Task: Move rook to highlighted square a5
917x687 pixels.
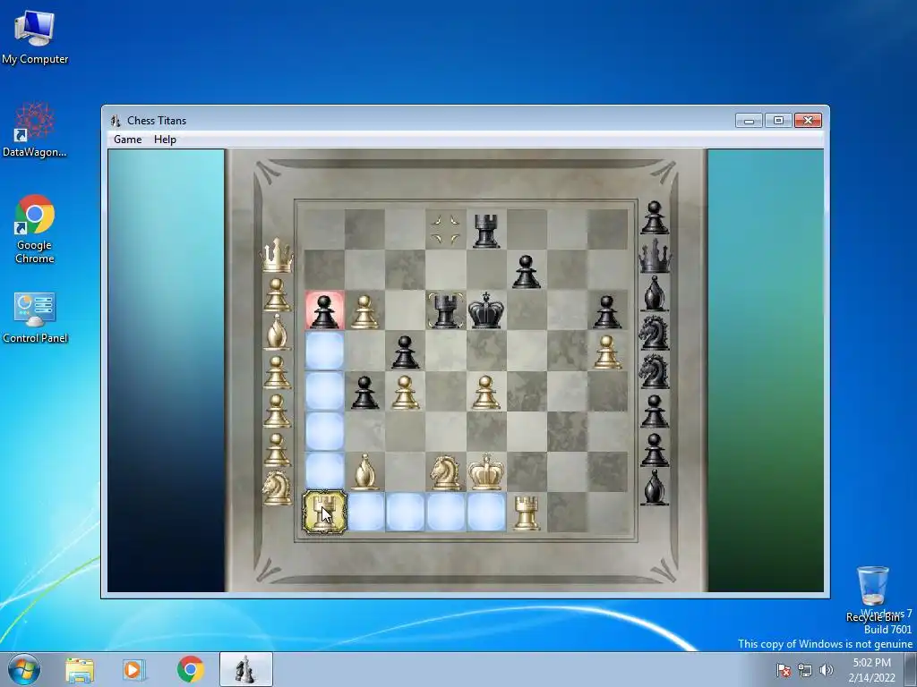Action: 324,351
